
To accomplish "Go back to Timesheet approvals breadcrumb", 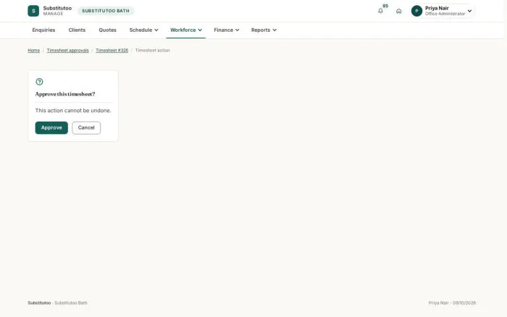I will [x=67, y=51].
